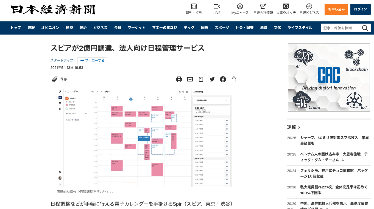
Task: Click the print article icon
Action: 179,79
